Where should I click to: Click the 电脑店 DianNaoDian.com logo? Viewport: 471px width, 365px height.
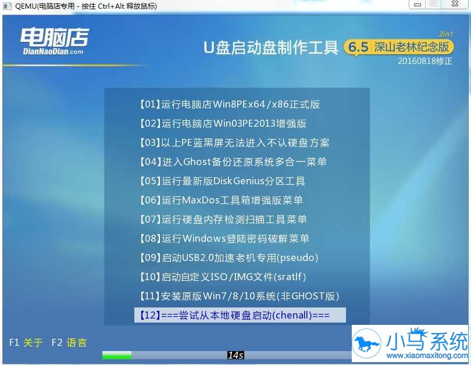[55, 41]
